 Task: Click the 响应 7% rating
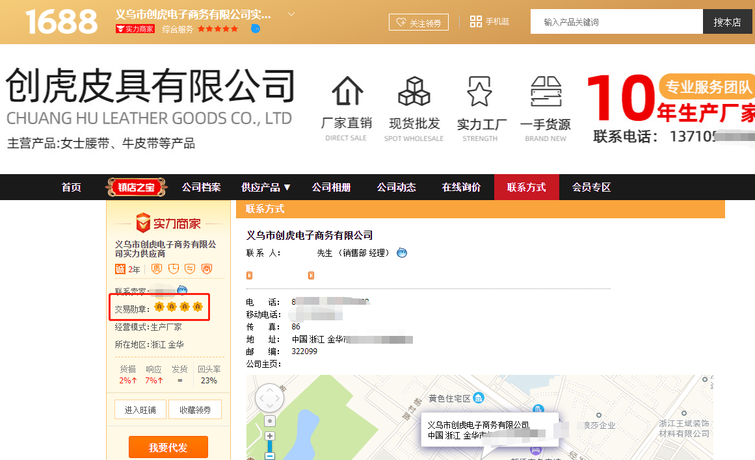coord(153,374)
